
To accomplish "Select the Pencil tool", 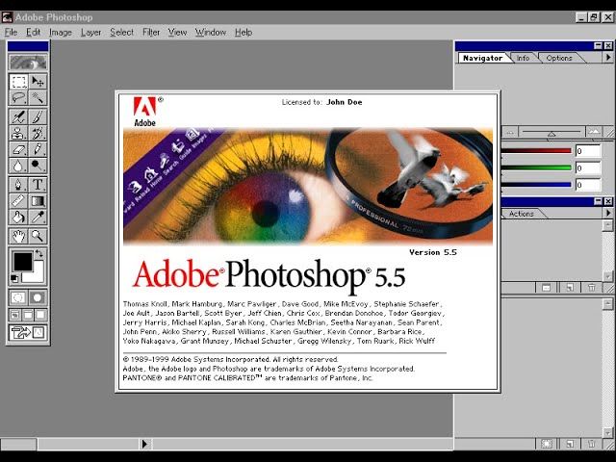I will point(38,149).
